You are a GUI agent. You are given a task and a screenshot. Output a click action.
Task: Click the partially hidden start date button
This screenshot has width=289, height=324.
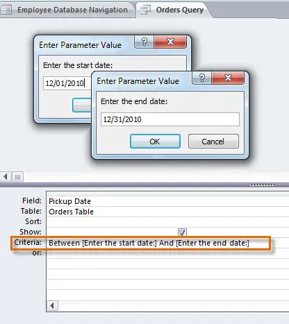coord(82,105)
